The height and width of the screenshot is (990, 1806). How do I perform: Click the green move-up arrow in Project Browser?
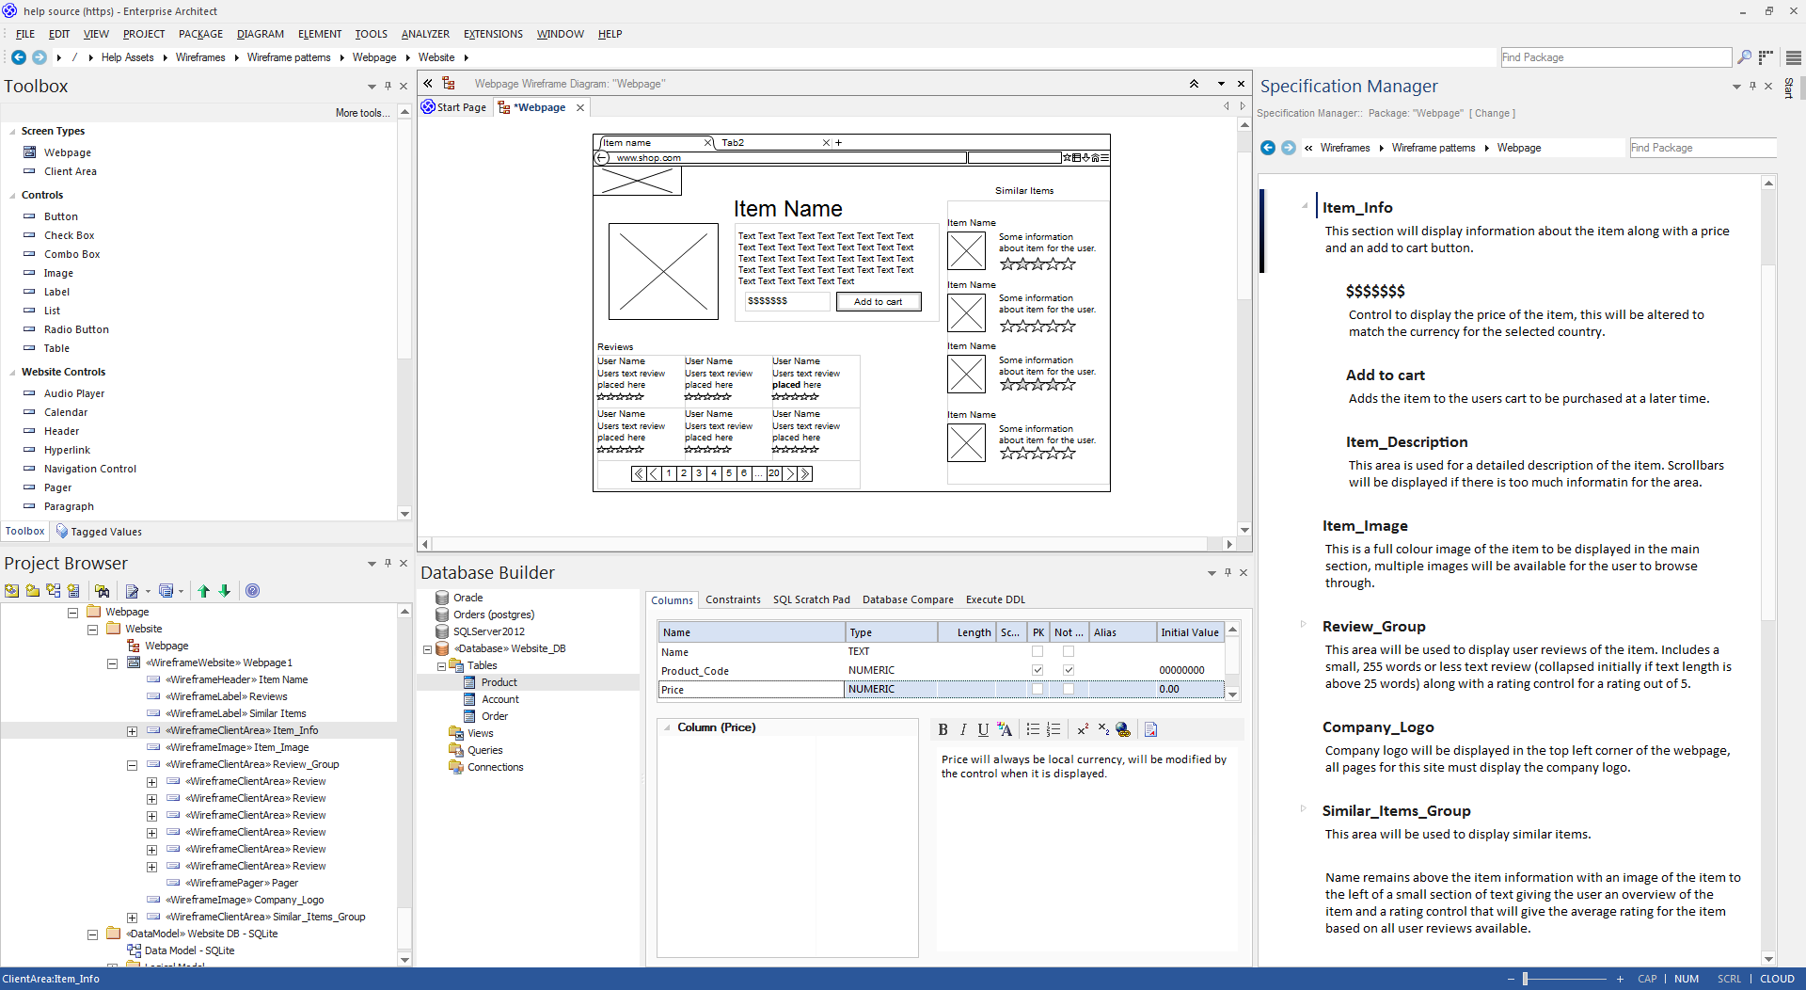(x=203, y=591)
